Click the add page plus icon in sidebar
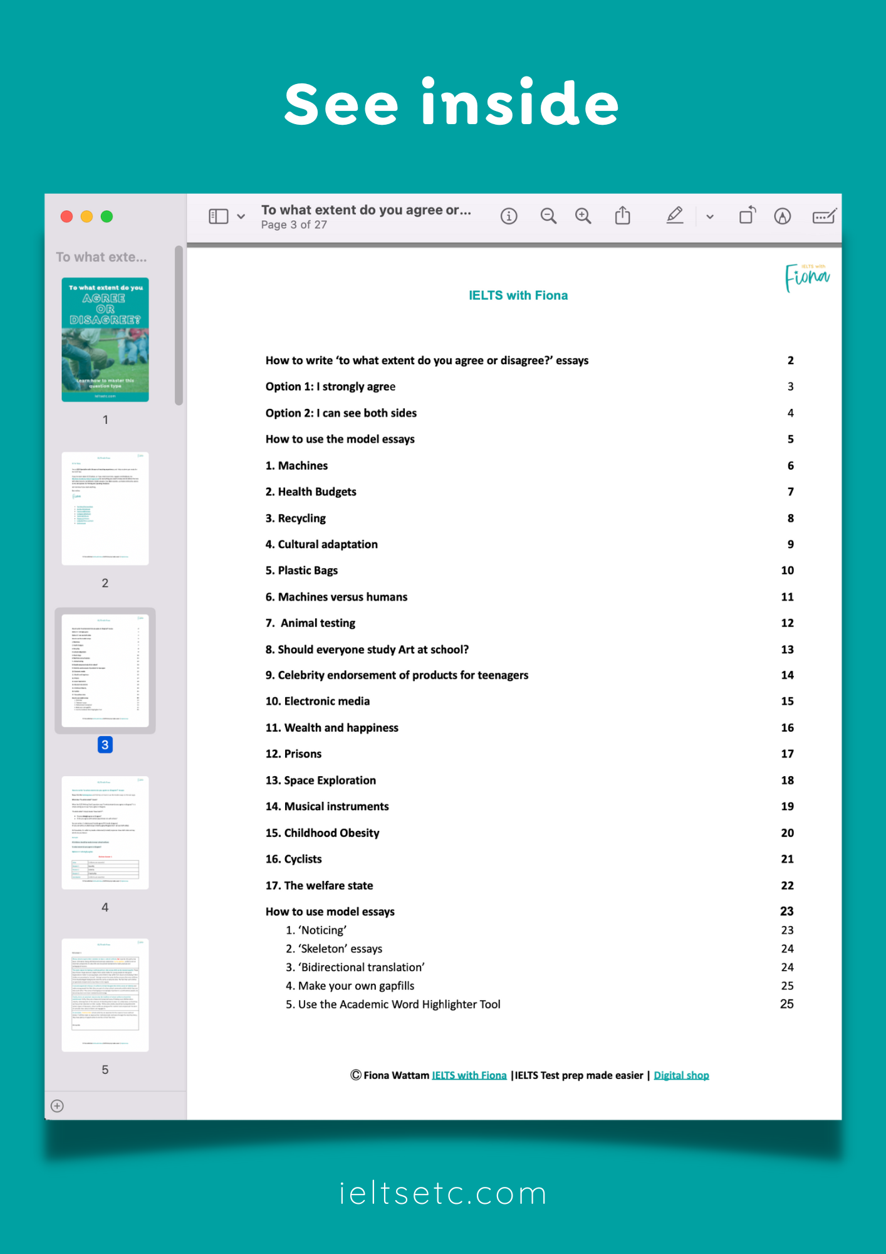 click(57, 1106)
